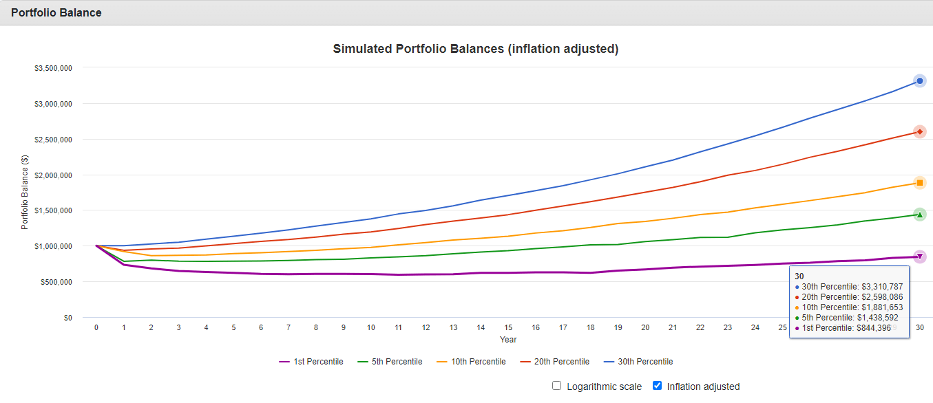Click the orange square marker at year 30
This screenshot has height=403, width=933.
pos(919,183)
